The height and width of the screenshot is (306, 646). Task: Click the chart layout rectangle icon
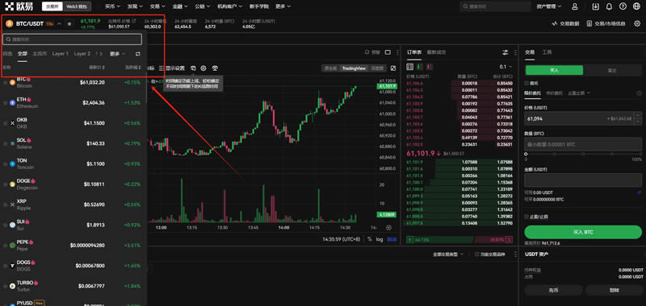[388, 52]
